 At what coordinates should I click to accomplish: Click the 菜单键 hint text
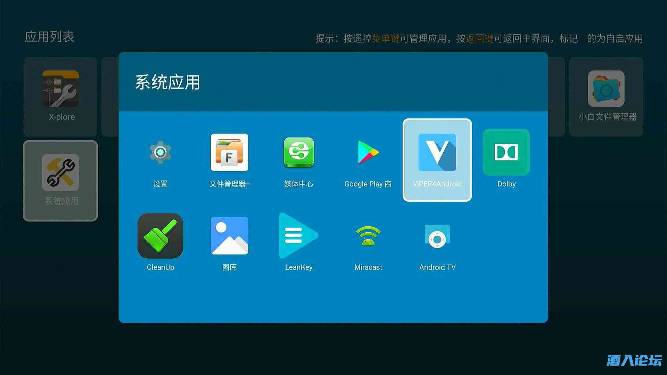tap(386, 39)
